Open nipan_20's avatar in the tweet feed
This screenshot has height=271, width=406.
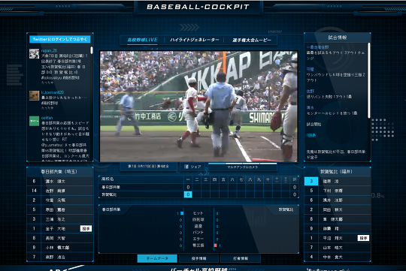tap(34, 53)
